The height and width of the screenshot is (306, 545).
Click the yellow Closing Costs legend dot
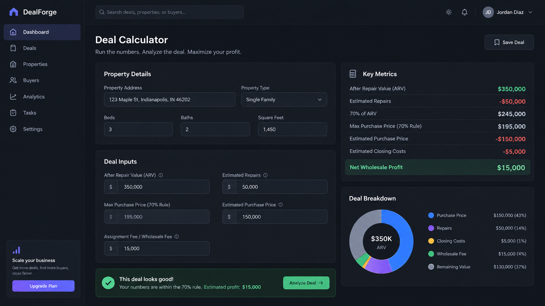coord(431,241)
